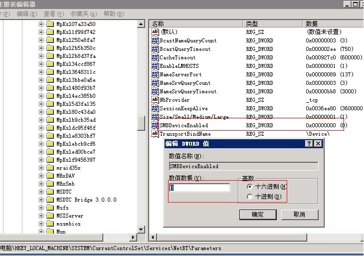The height and width of the screenshot is (256, 364).
Task: Click the TransportBindName string icon
Action: pyautogui.click(x=155, y=134)
